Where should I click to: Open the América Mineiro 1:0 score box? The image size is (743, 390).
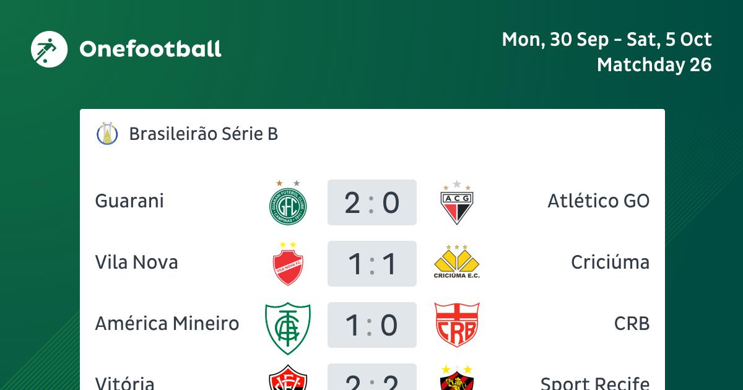pos(372,325)
